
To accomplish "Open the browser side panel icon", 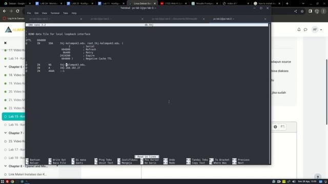I will [x=310, y=11].
